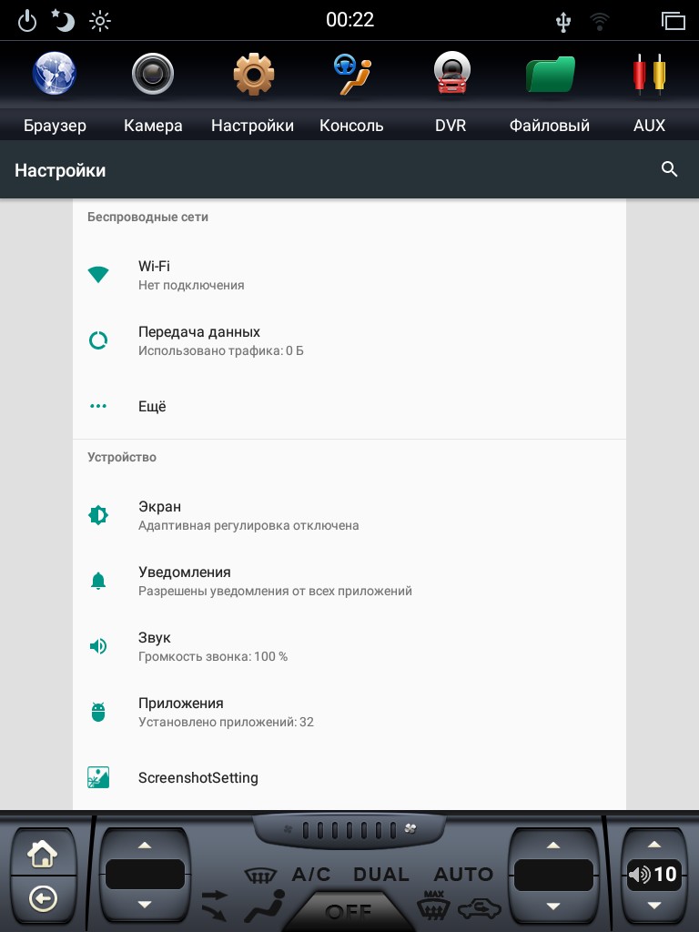Tap the power icon in status bar
Viewport: 699px width, 932px height.
(27, 22)
